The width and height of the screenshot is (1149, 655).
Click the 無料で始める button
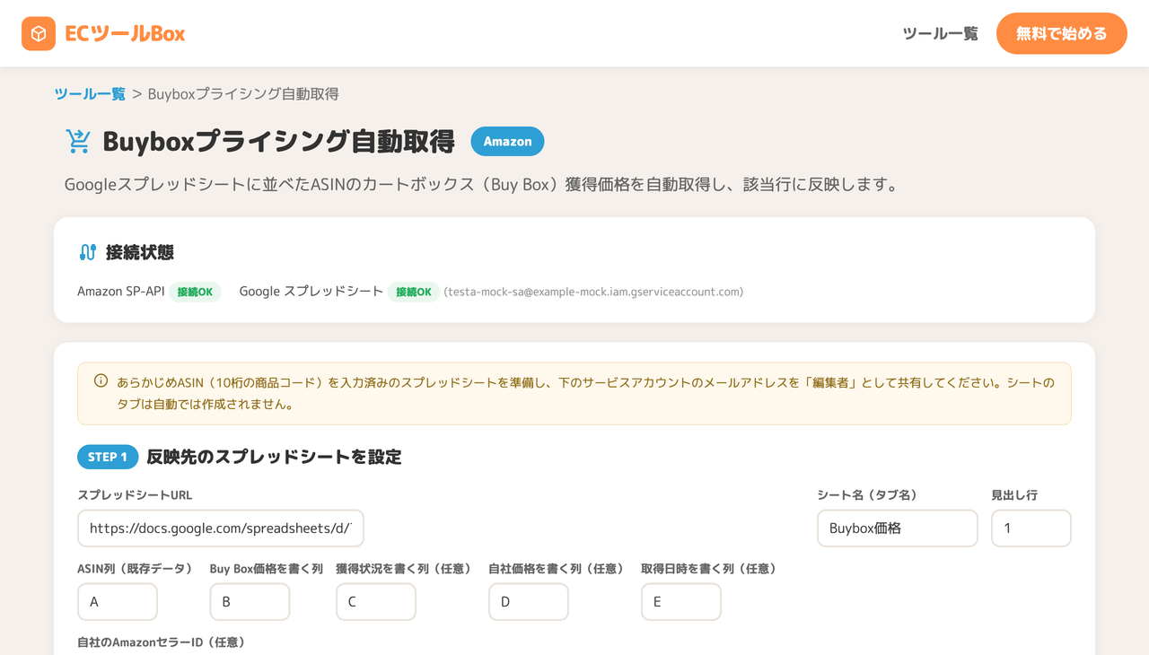click(x=1062, y=33)
